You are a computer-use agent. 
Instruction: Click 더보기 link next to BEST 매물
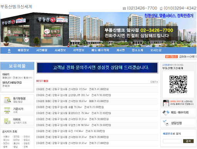coord(154,82)
